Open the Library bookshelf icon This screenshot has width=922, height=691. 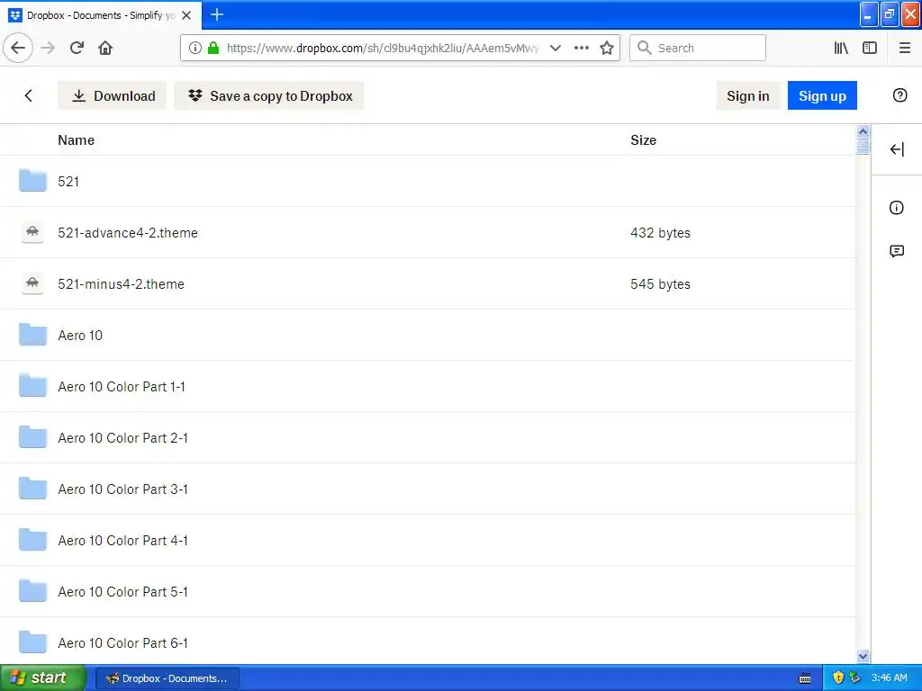(841, 48)
